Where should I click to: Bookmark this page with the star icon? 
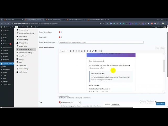pos(103,23)
